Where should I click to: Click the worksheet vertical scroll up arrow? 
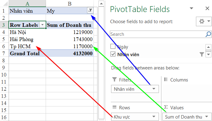102,4
